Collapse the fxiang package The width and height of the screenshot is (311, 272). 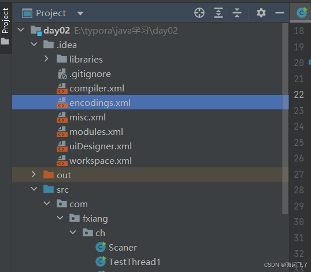click(x=60, y=218)
